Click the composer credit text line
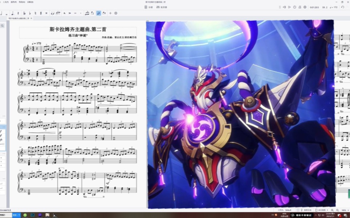This screenshot has width=350, height=218. tap(119, 37)
